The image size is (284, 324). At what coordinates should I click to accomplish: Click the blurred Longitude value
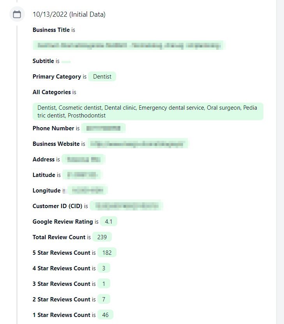tap(87, 190)
